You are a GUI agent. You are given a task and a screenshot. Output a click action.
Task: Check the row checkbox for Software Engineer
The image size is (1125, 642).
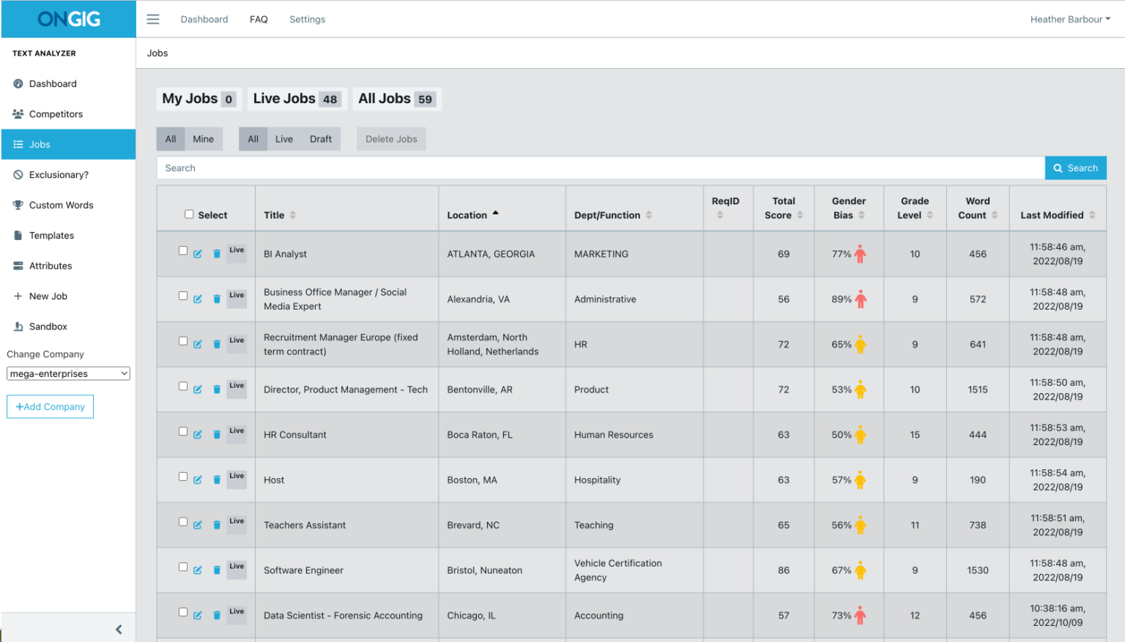click(182, 566)
